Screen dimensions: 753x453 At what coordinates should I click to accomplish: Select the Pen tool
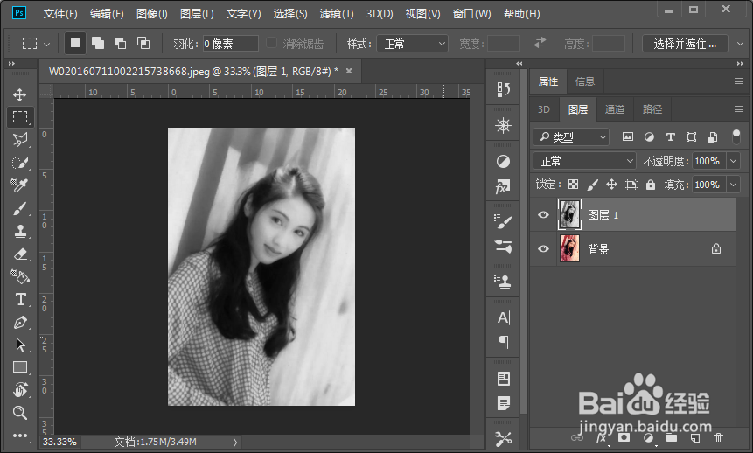click(x=20, y=323)
